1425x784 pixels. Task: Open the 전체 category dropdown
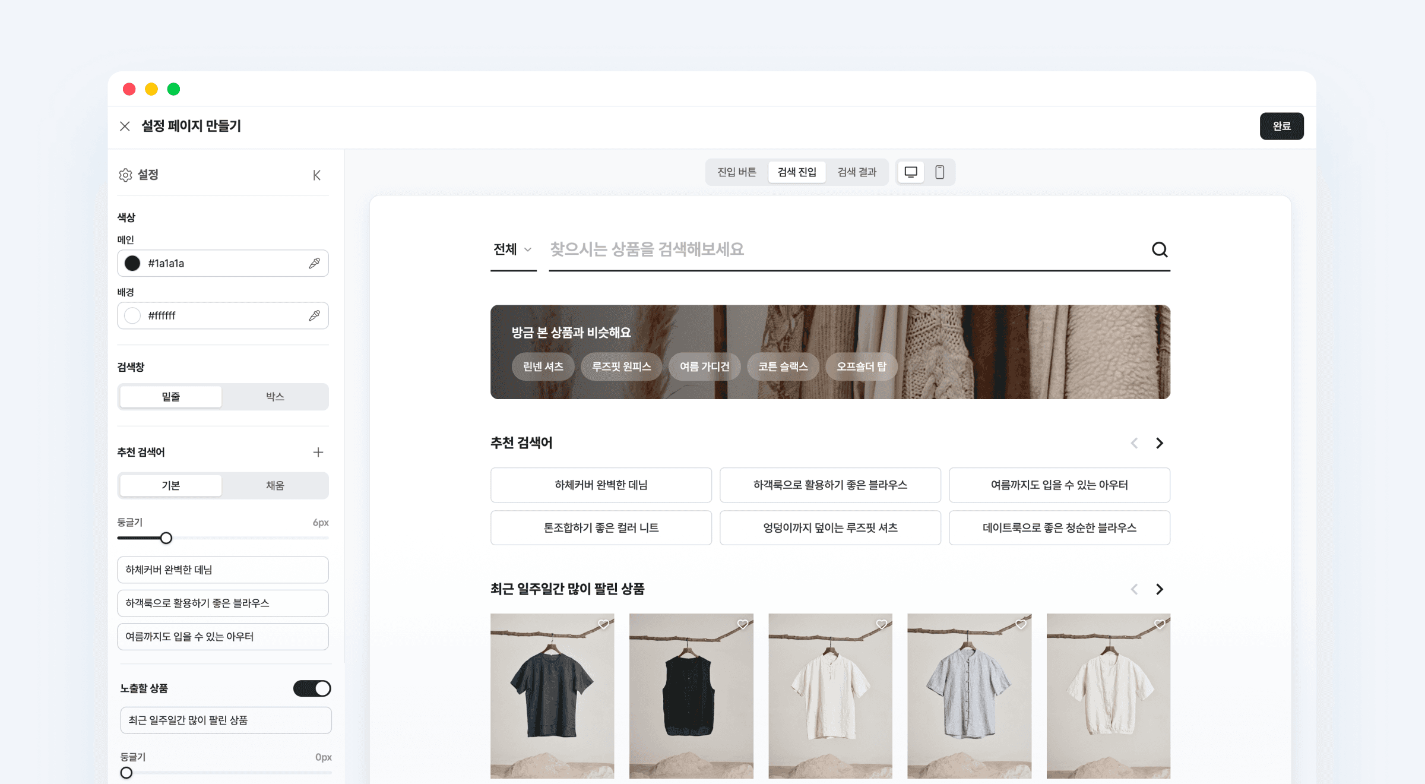click(x=513, y=249)
